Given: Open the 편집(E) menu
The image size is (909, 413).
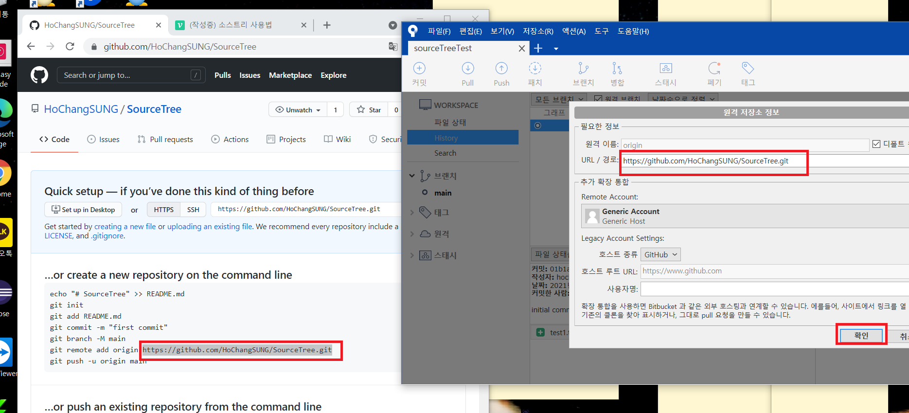Looking at the screenshot, I should click(471, 31).
